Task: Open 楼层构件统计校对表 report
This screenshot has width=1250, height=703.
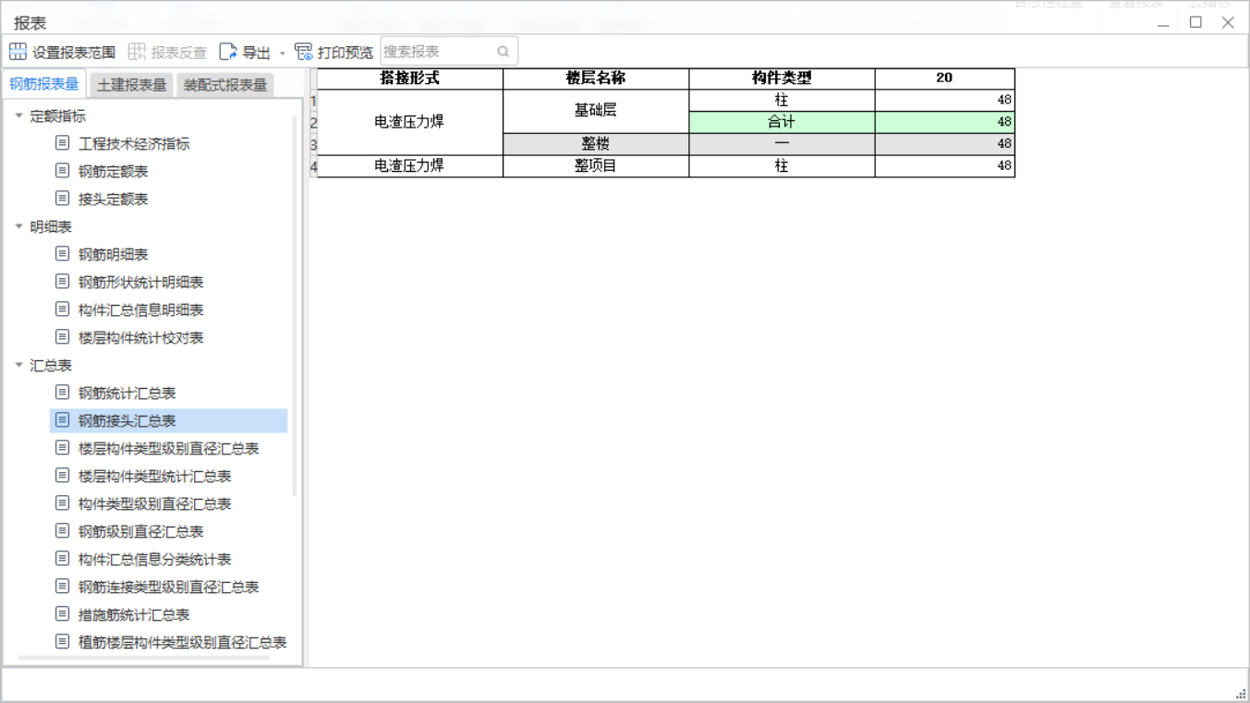Action: point(141,338)
